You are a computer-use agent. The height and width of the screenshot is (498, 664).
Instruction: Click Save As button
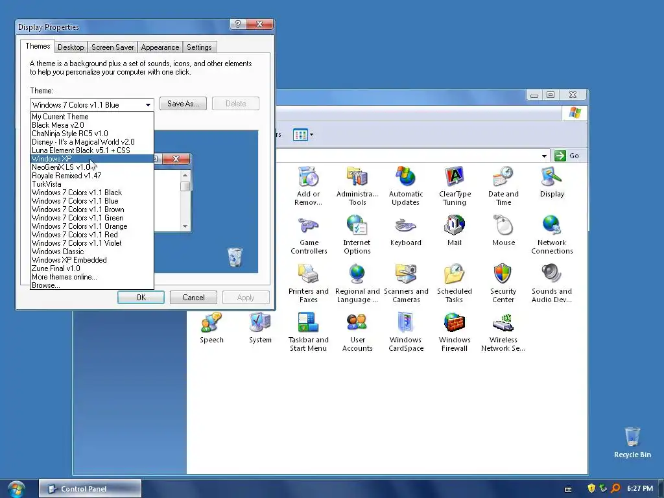pyautogui.click(x=183, y=104)
